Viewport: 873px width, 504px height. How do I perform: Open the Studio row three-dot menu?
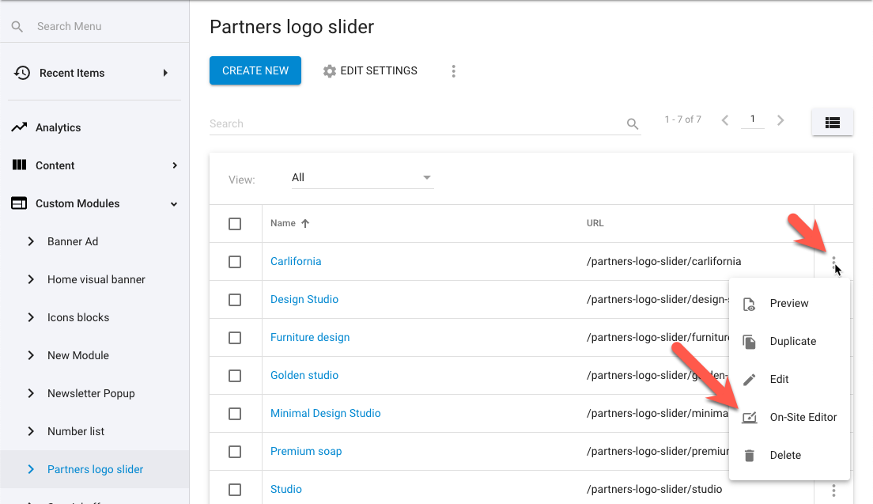coord(833,491)
